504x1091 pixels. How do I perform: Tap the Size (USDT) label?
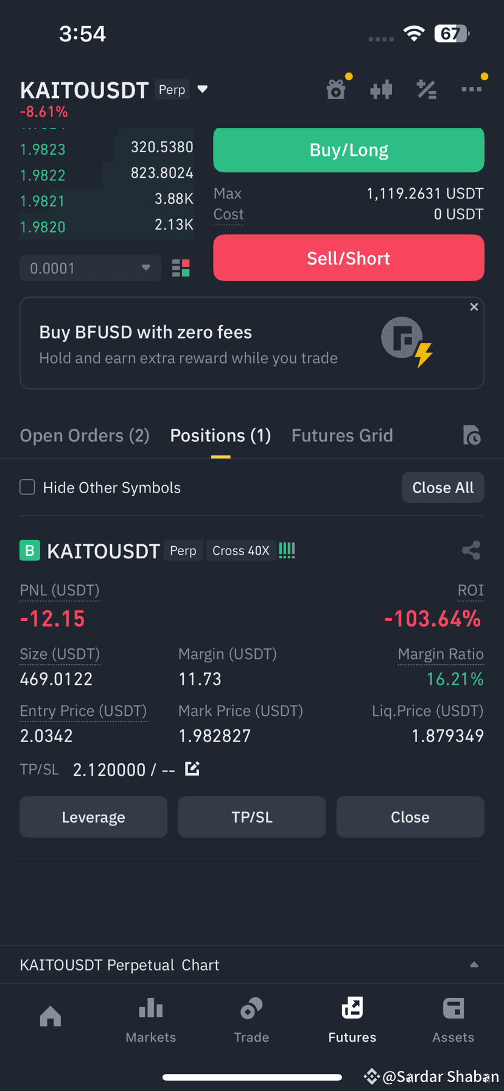pyautogui.click(x=60, y=654)
